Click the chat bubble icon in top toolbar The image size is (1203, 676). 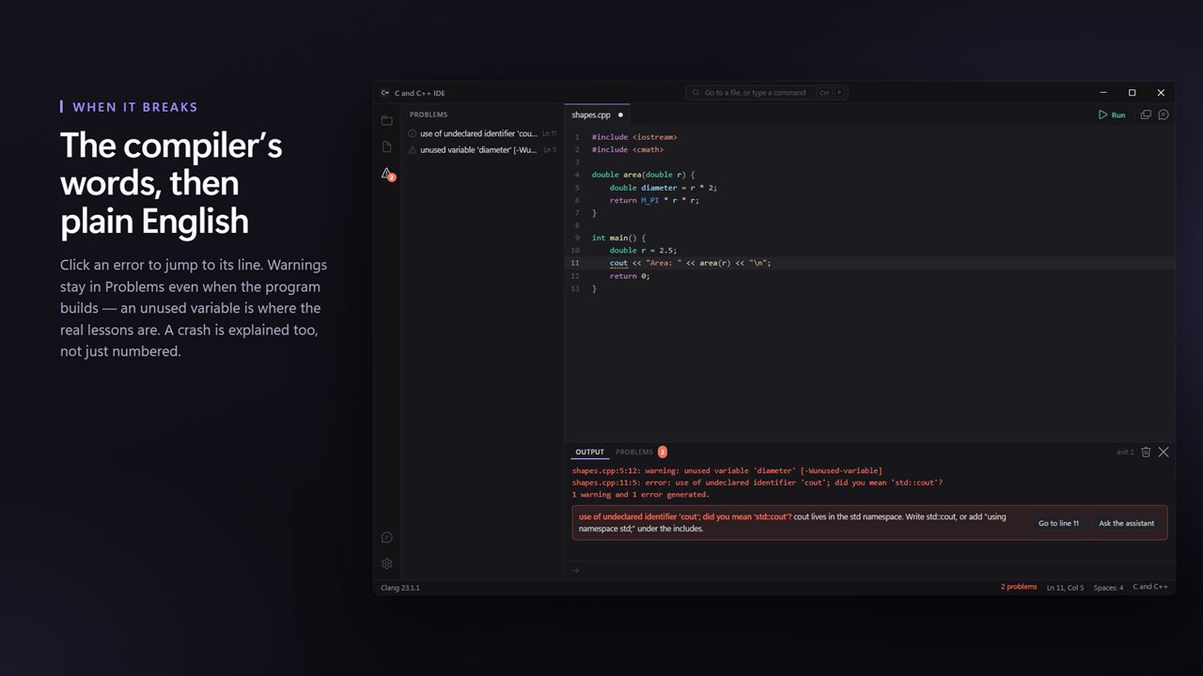1164,115
